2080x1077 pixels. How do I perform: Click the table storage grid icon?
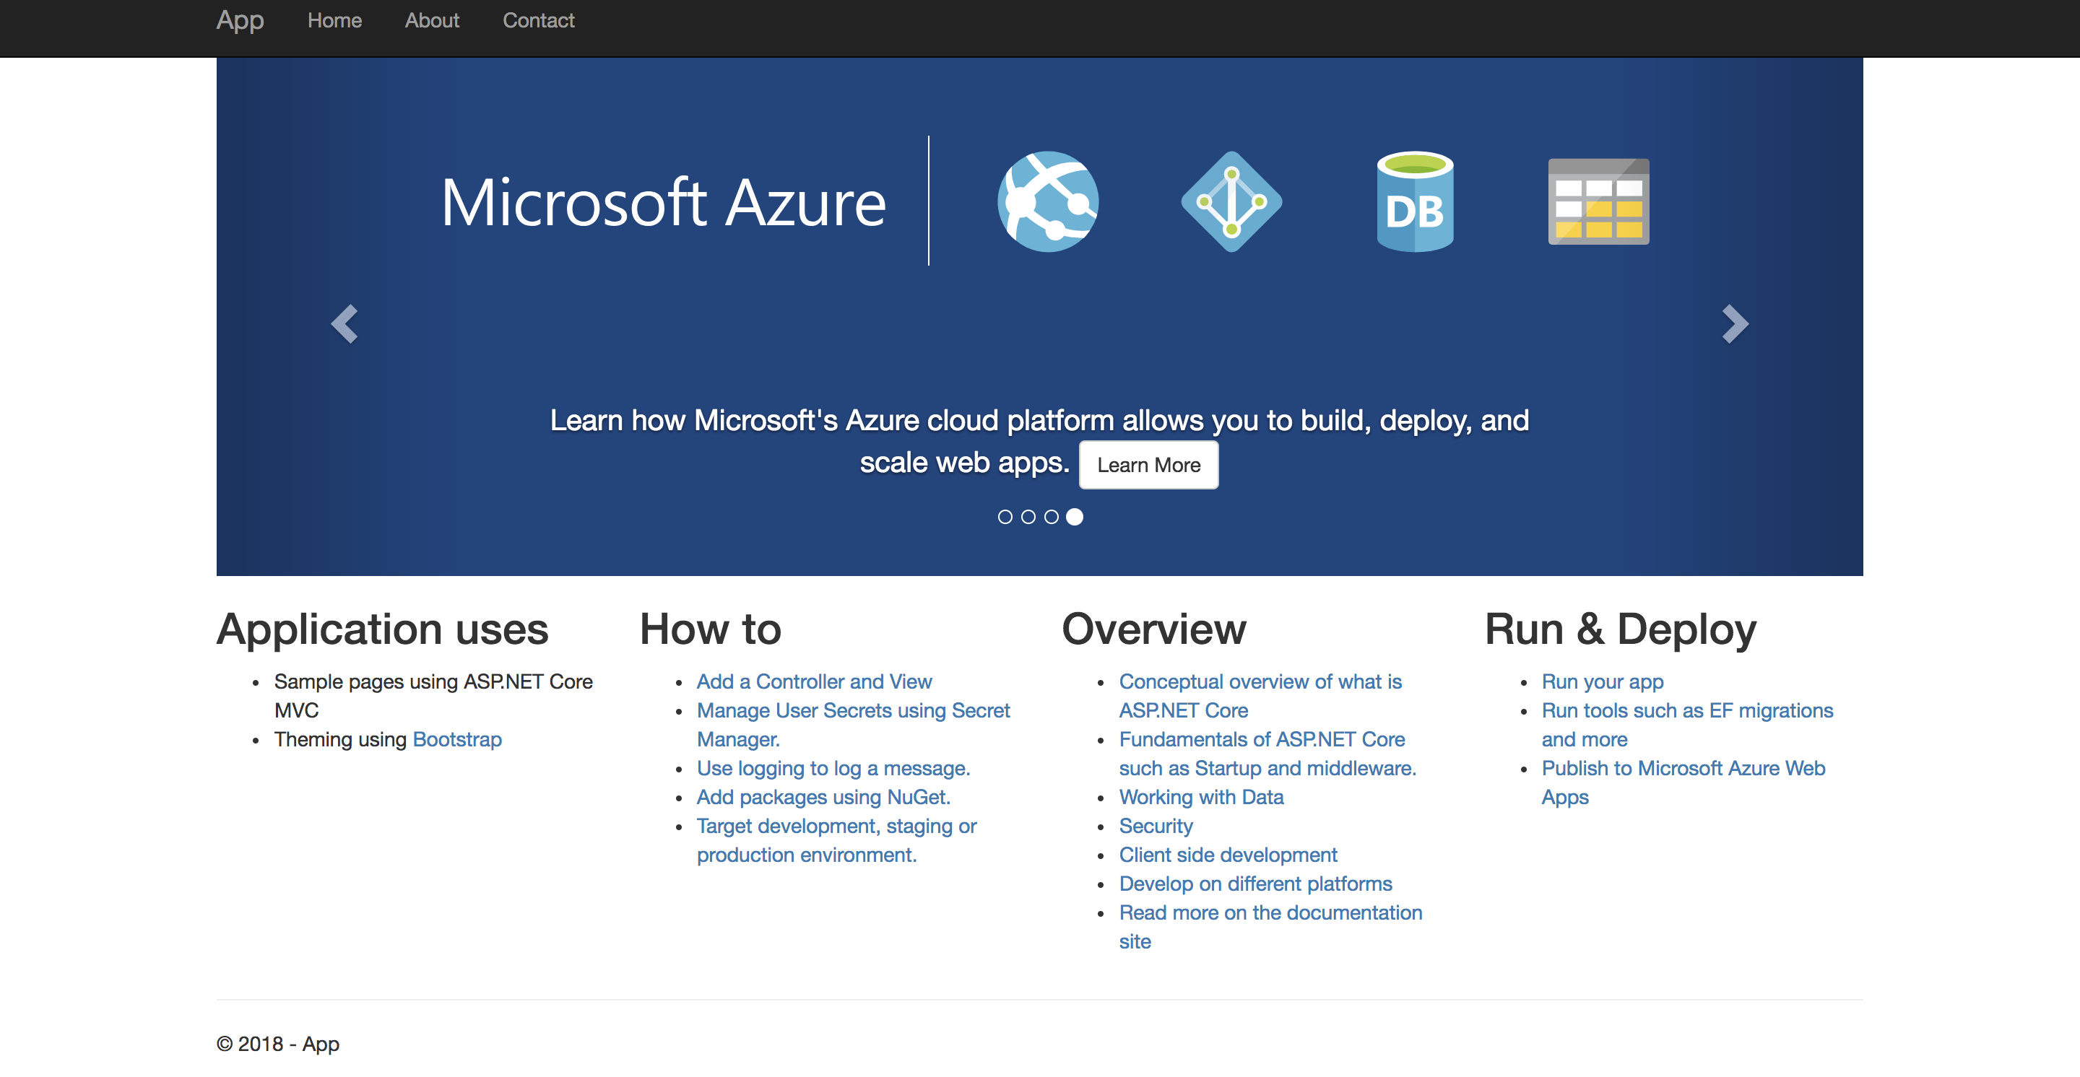pyautogui.click(x=1598, y=201)
